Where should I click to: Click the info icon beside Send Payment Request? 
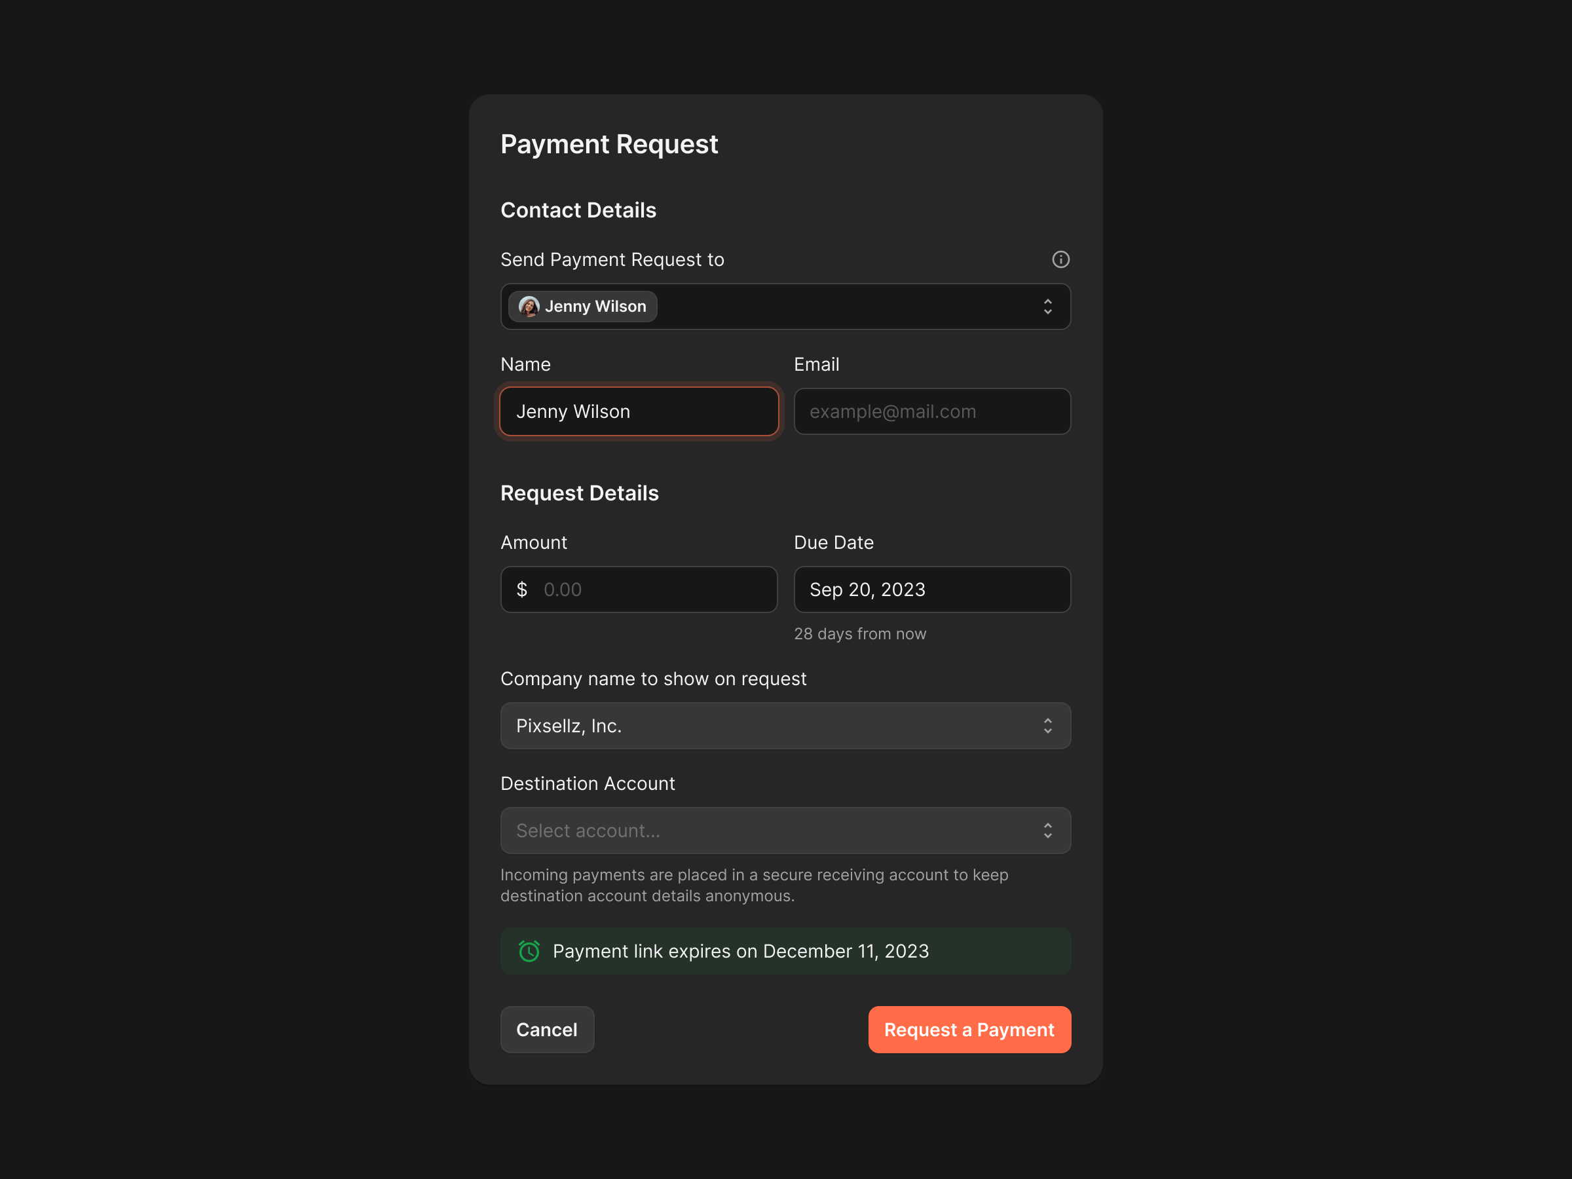(x=1060, y=259)
